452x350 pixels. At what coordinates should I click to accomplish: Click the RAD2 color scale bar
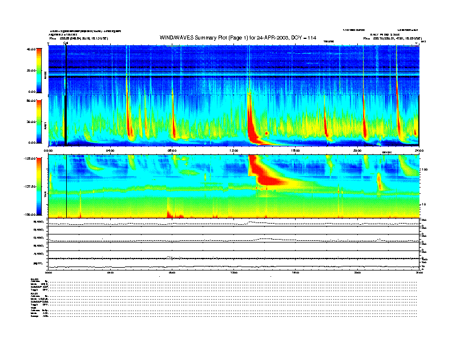pyautogui.click(x=39, y=71)
